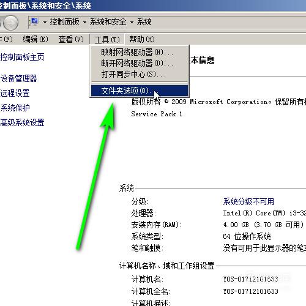The width and height of the screenshot is (306, 306).
Task: Click the 没有可用于此显示器 pen and touch value
Action: coord(264,248)
